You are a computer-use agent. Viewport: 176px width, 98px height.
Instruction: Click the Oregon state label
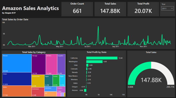tap(75, 87)
